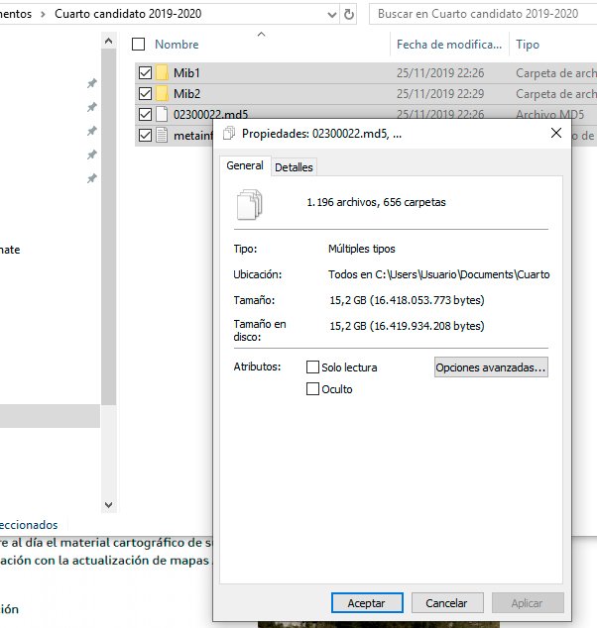
Task: Click the topmost pin icon in sidebar
Action: click(x=92, y=84)
